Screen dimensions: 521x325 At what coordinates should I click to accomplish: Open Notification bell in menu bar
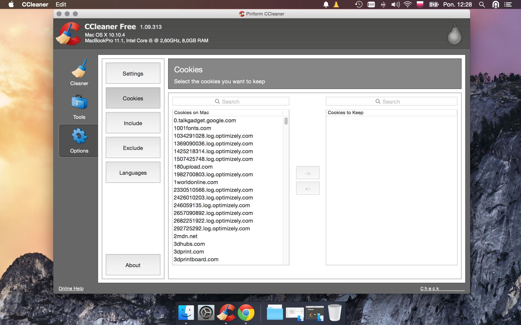pyautogui.click(x=326, y=4)
